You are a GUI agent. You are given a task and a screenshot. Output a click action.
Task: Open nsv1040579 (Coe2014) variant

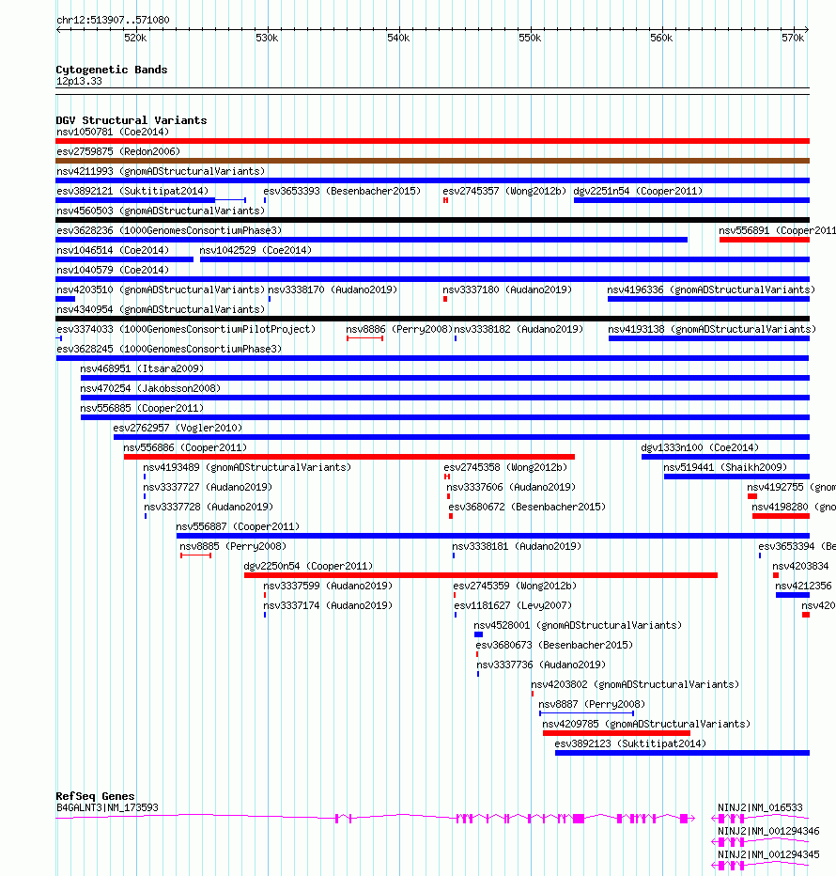pyautogui.click(x=112, y=270)
